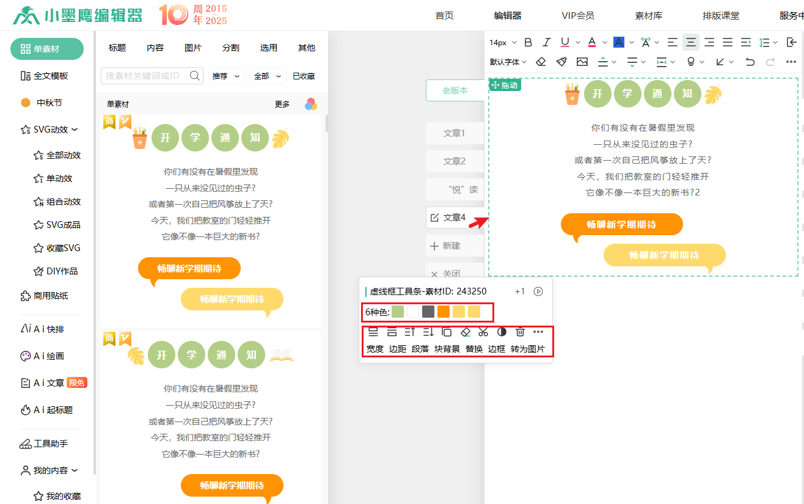The height and width of the screenshot is (504, 804).
Task: Switch to the 图片 material tab
Action: [x=193, y=48]
